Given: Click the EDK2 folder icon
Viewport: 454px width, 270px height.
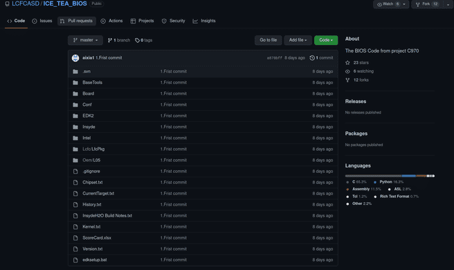Looking at the screenshot, I should (x=75, y=116).
